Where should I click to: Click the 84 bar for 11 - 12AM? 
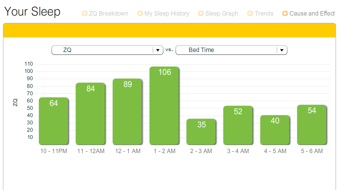tap(90, 114)
